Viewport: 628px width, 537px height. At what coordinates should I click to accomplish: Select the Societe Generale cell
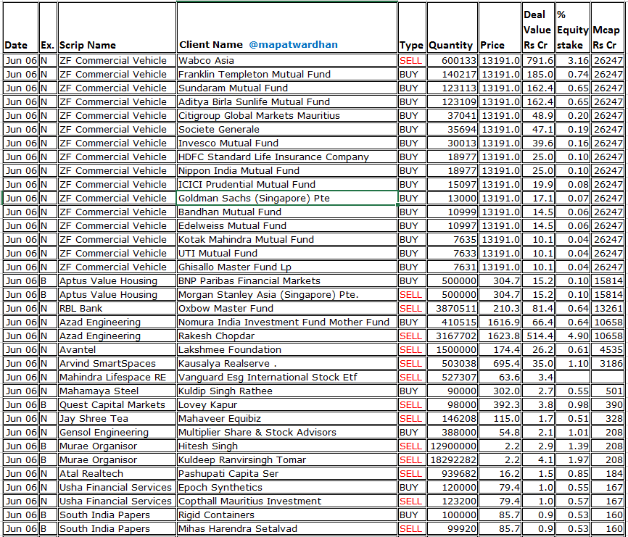tap(286, 129)
